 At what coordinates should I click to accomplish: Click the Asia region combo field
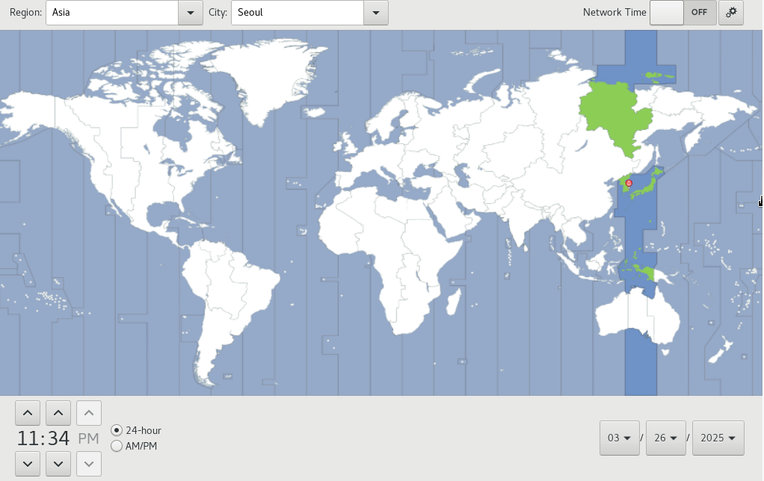[x=112, y=13]
